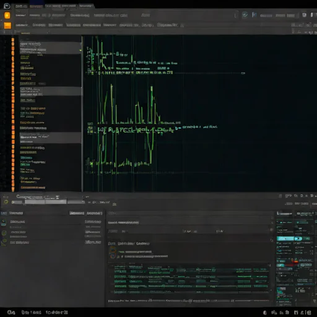This screenshot has width=317, height=317.
Task: Select the blue-green avatar icon on the first list row
Action: [x=4, y=222]
